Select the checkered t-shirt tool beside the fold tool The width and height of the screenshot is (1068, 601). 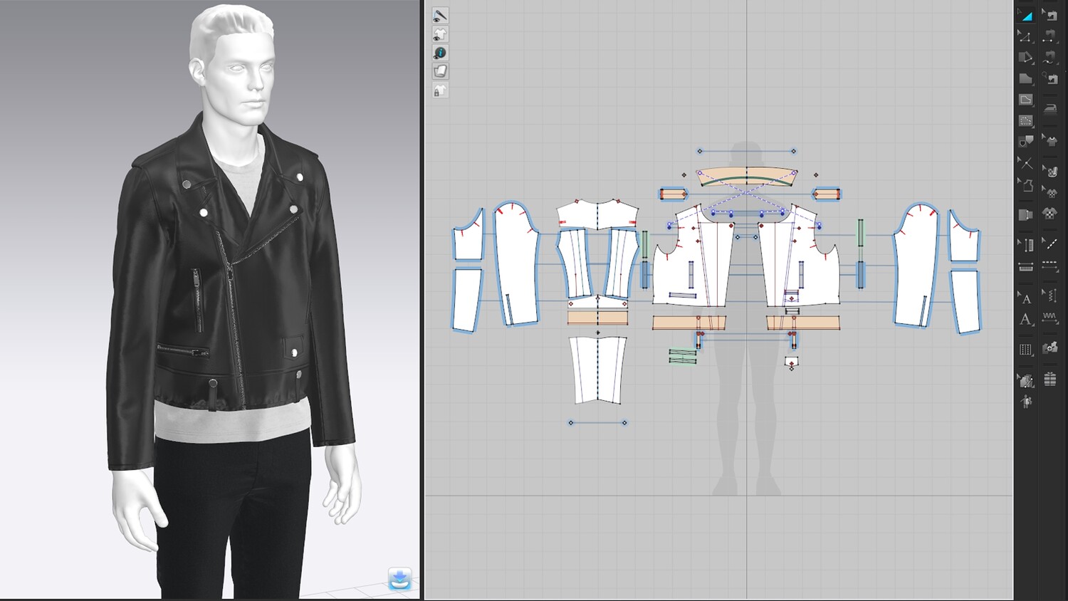tap(1050, 213)
